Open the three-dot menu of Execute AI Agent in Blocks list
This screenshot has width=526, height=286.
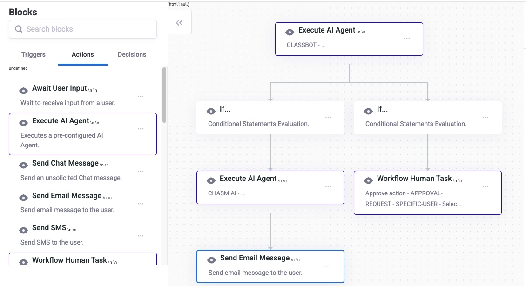tap(141, 129)
